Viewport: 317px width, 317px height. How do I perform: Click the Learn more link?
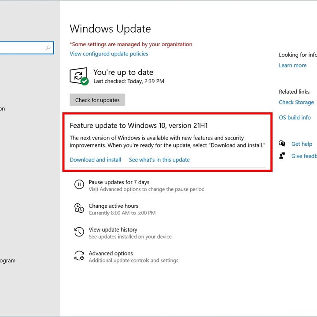(292, 65)
